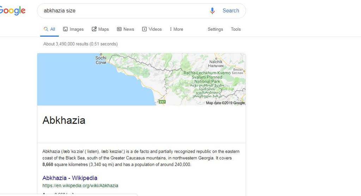This screenshot has width=361, height=196.
Task: Click the play icon beside Videos
Action: click(144, 29)
